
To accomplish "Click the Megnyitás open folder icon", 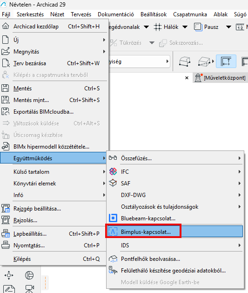I will [6, 51].
